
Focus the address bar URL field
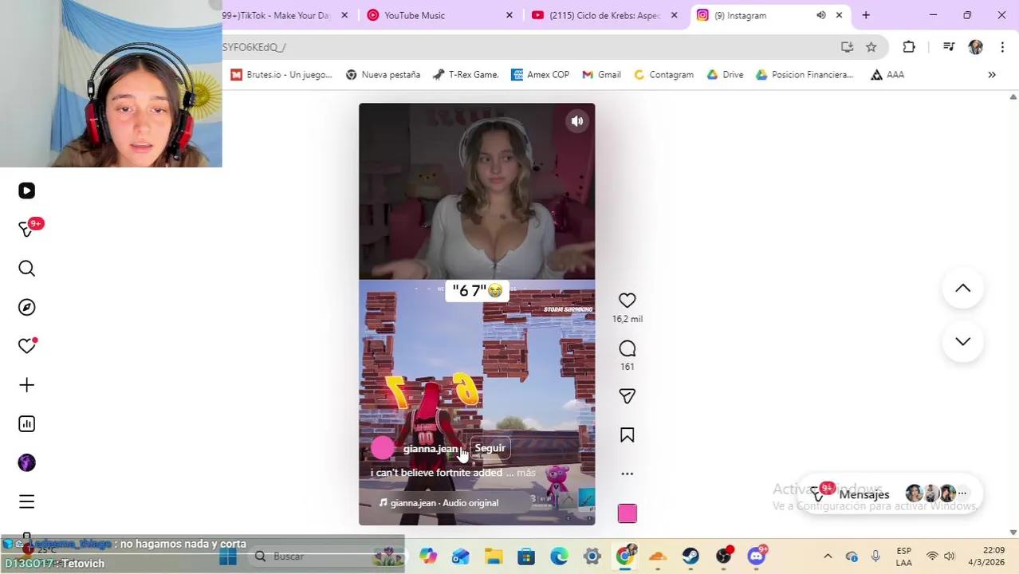tap(526, 47)
